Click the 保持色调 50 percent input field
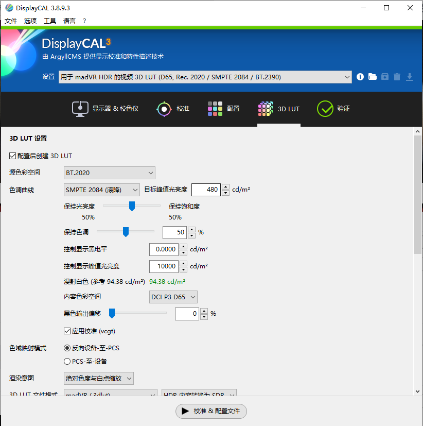Viewport: 423px width, 426px height. click(175, 232)
